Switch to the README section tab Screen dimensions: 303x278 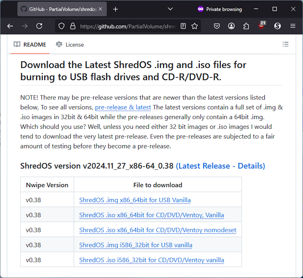[x=30, y=45]
